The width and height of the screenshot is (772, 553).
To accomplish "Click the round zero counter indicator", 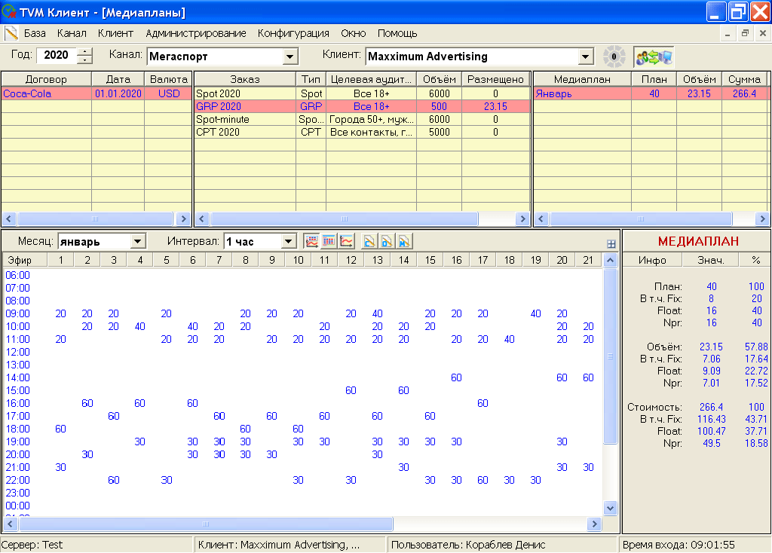I will (x=614, y=57).
